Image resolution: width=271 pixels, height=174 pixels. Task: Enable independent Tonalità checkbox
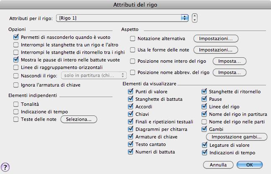point(16,104)
